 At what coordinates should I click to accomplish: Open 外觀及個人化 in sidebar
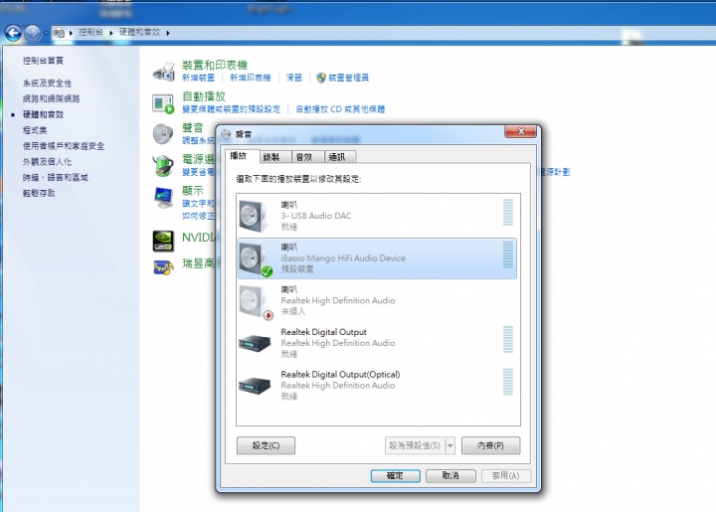pyautogui.click(x=47, y=161)
